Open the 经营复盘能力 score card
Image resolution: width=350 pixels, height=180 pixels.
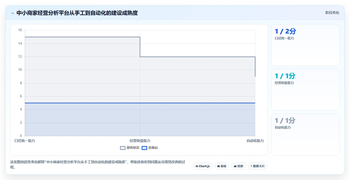pyautogui.click(x=305, y=90)
